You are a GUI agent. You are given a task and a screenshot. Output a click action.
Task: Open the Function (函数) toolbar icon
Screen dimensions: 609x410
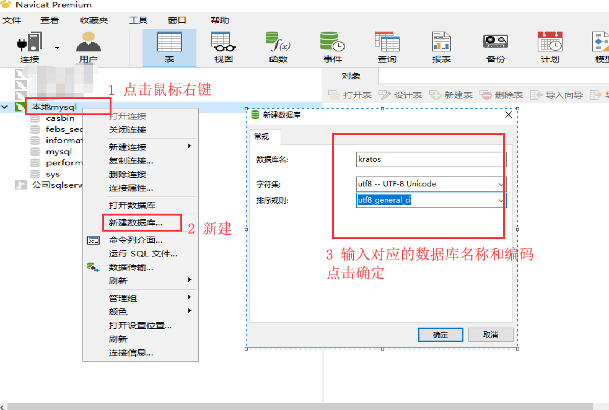[278, 48]
